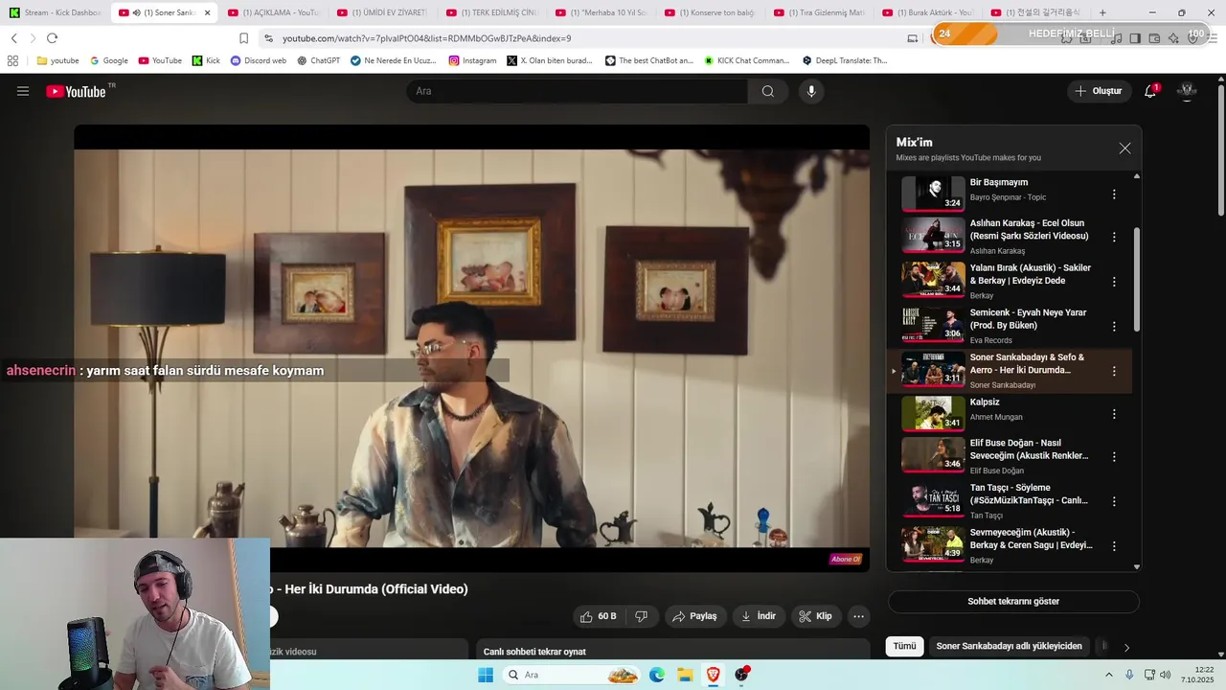Open more actions ellipsis below video

(x=859, y=616)
